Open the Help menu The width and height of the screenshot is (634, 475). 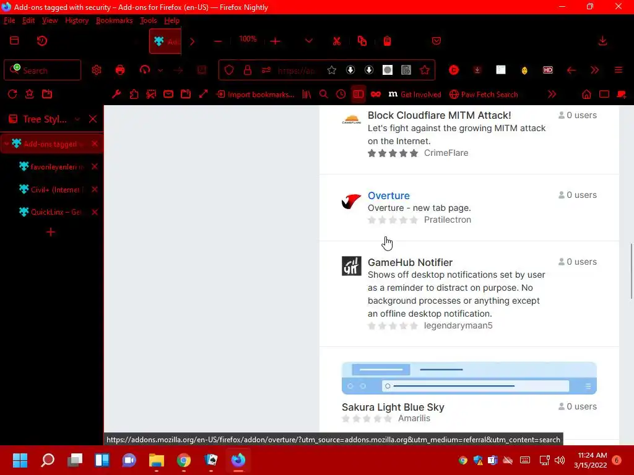pos(172,20)
